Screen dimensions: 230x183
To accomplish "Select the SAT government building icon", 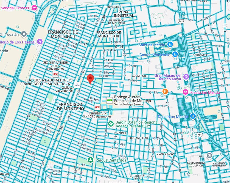I will point(209,156).
